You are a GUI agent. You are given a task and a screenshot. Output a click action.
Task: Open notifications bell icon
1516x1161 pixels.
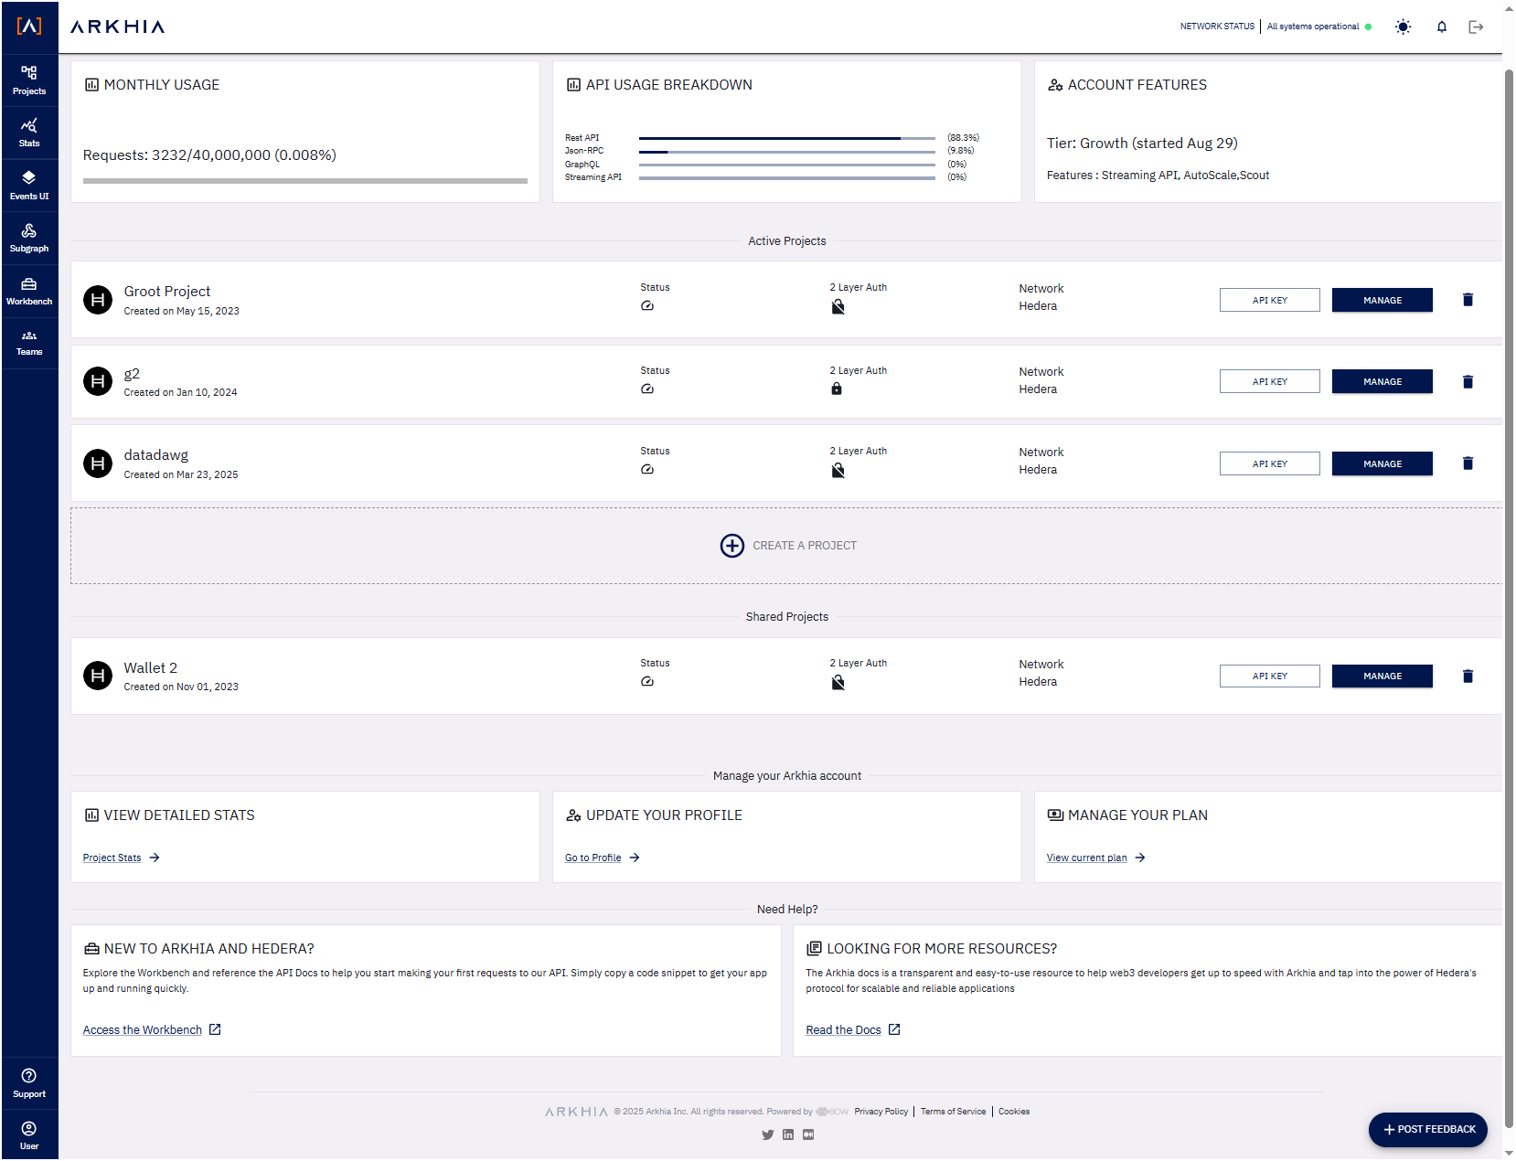pos(1442,27)
